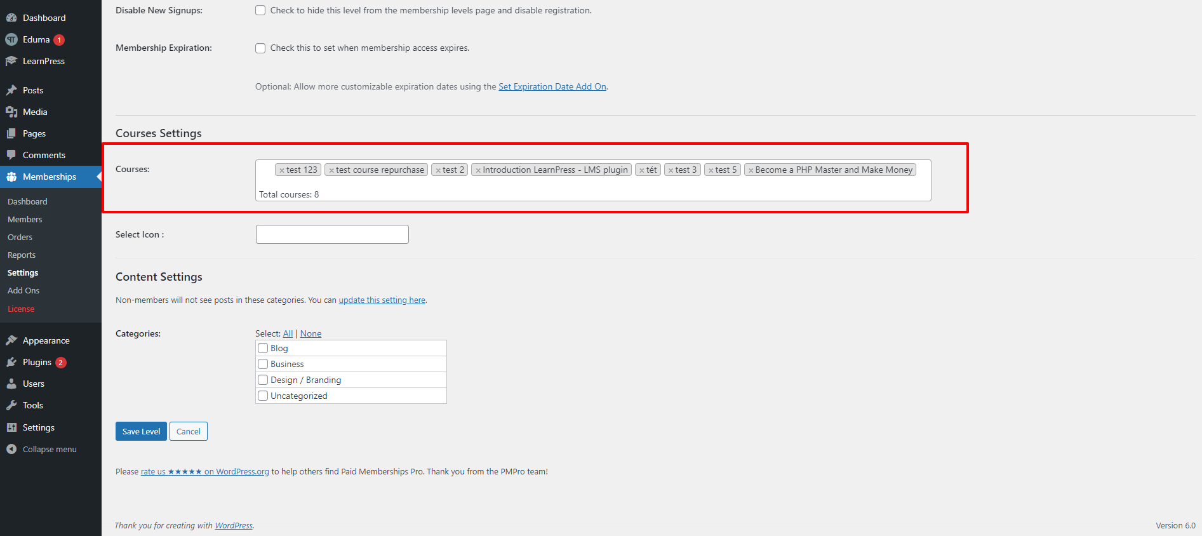Follow the 'update this setting here' link
The height and width of the screenshot is (536, 1202).
click(382, 300)
